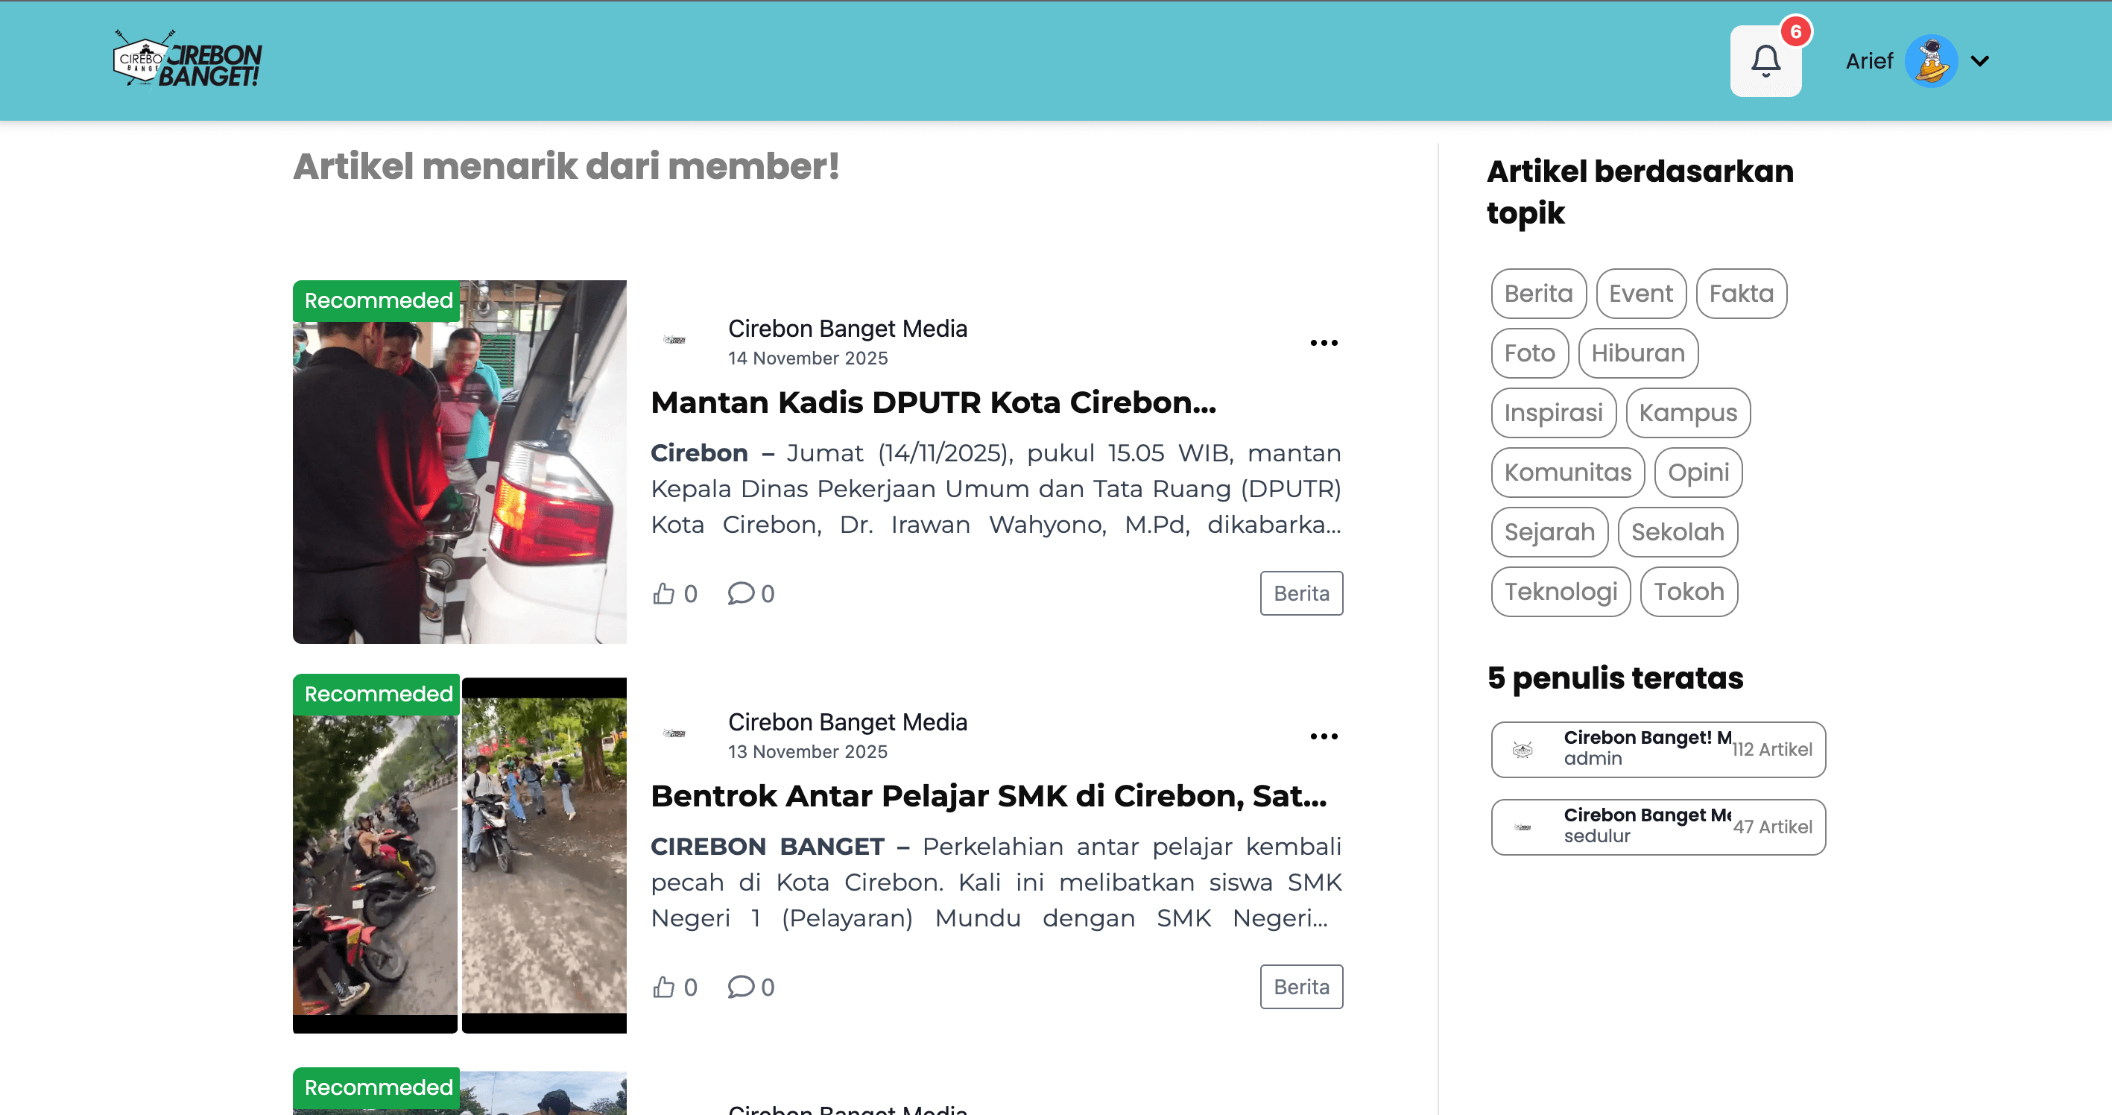Choose the Komunitas topic chip
Screen dimensions: 2112x1115
coord(1566,473)
